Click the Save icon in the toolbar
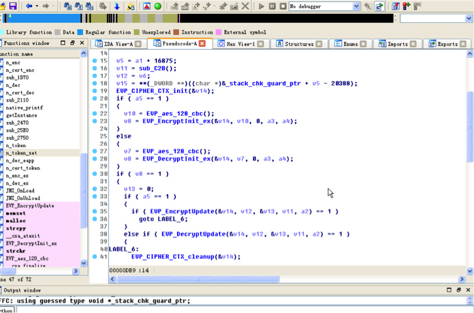 point(13,6)
